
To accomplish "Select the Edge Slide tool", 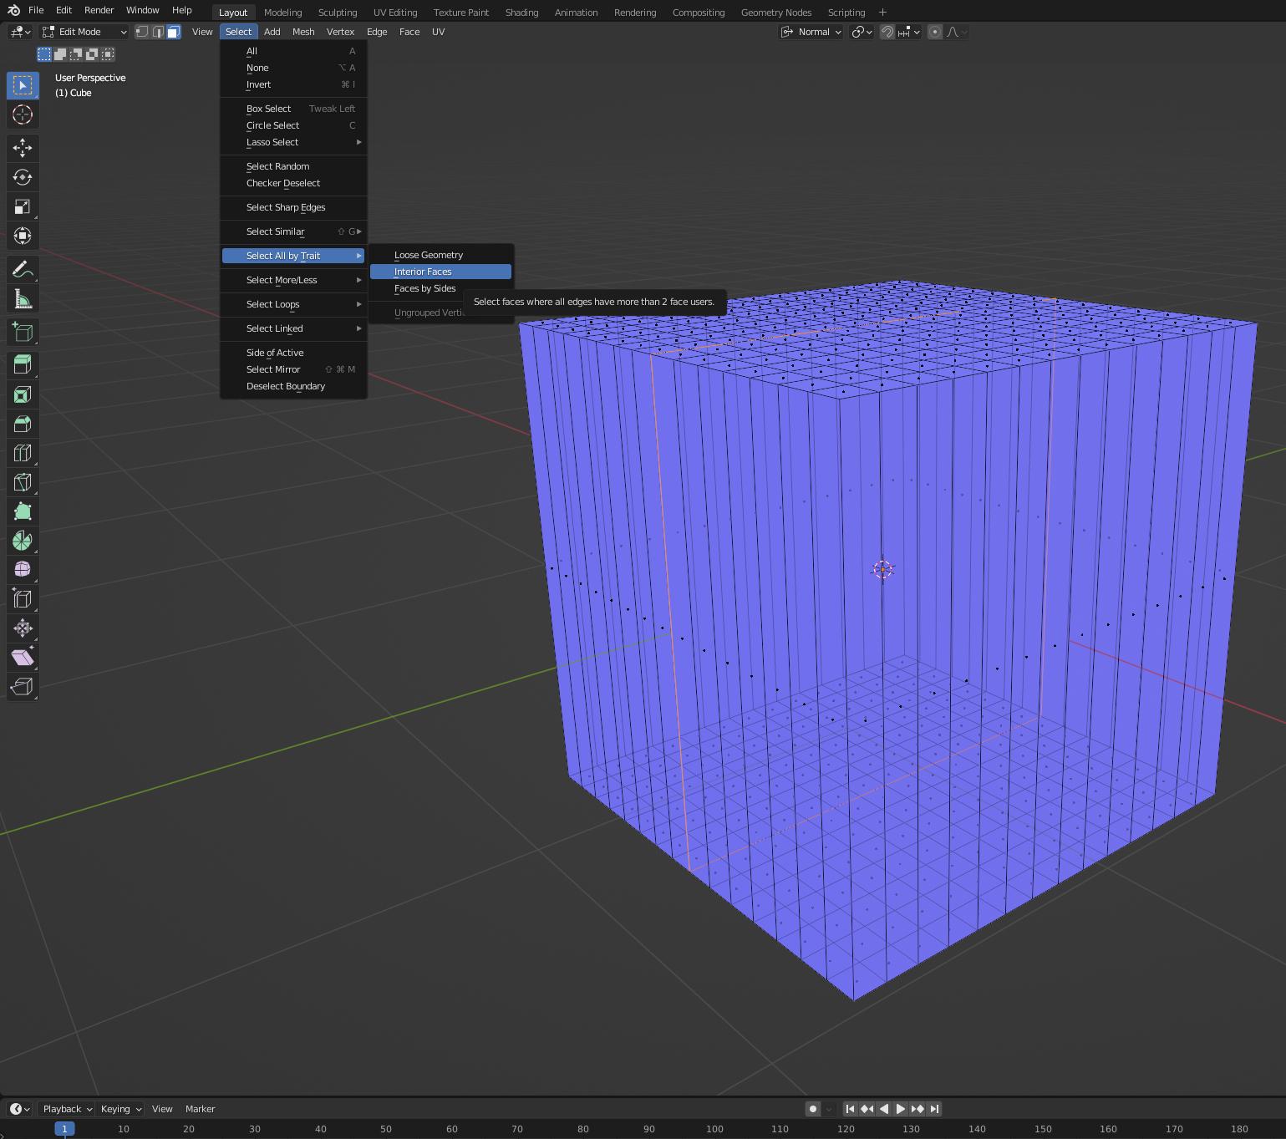I will click(23, 599).
